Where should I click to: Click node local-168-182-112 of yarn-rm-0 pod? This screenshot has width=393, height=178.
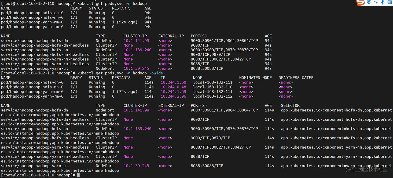point(213,96)
